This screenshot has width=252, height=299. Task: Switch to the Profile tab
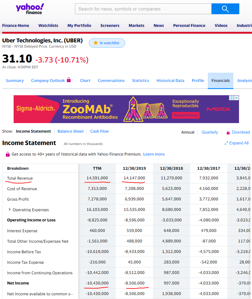pos(198,80)
